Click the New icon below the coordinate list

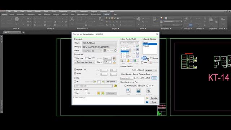tap(123, 61)
